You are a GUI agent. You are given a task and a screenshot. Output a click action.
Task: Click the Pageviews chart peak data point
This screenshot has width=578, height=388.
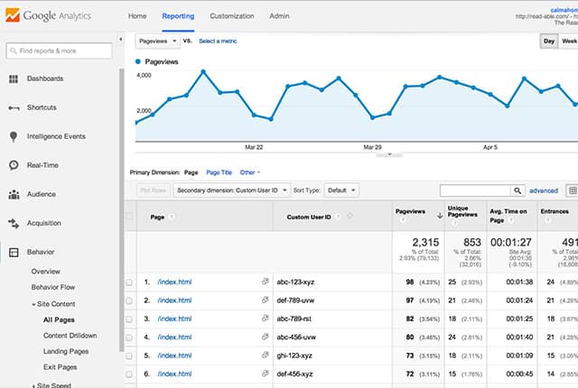[x=203, y=72]
